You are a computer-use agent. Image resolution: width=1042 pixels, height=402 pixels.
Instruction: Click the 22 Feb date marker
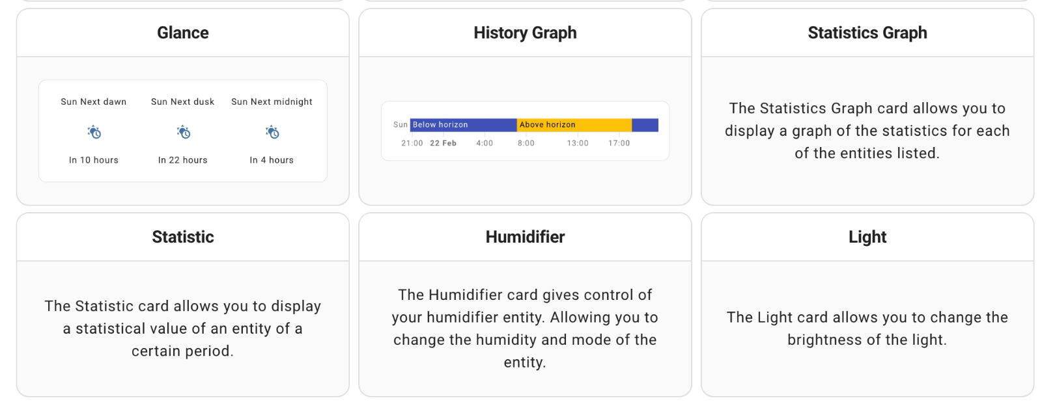pos(443,143)
